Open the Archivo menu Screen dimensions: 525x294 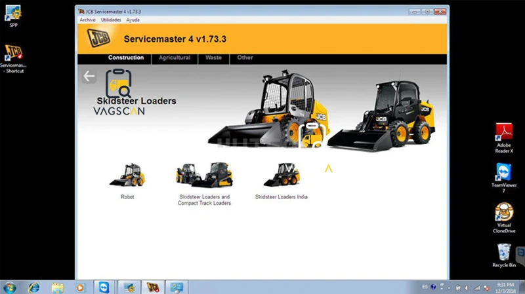[x=88, y=20]
